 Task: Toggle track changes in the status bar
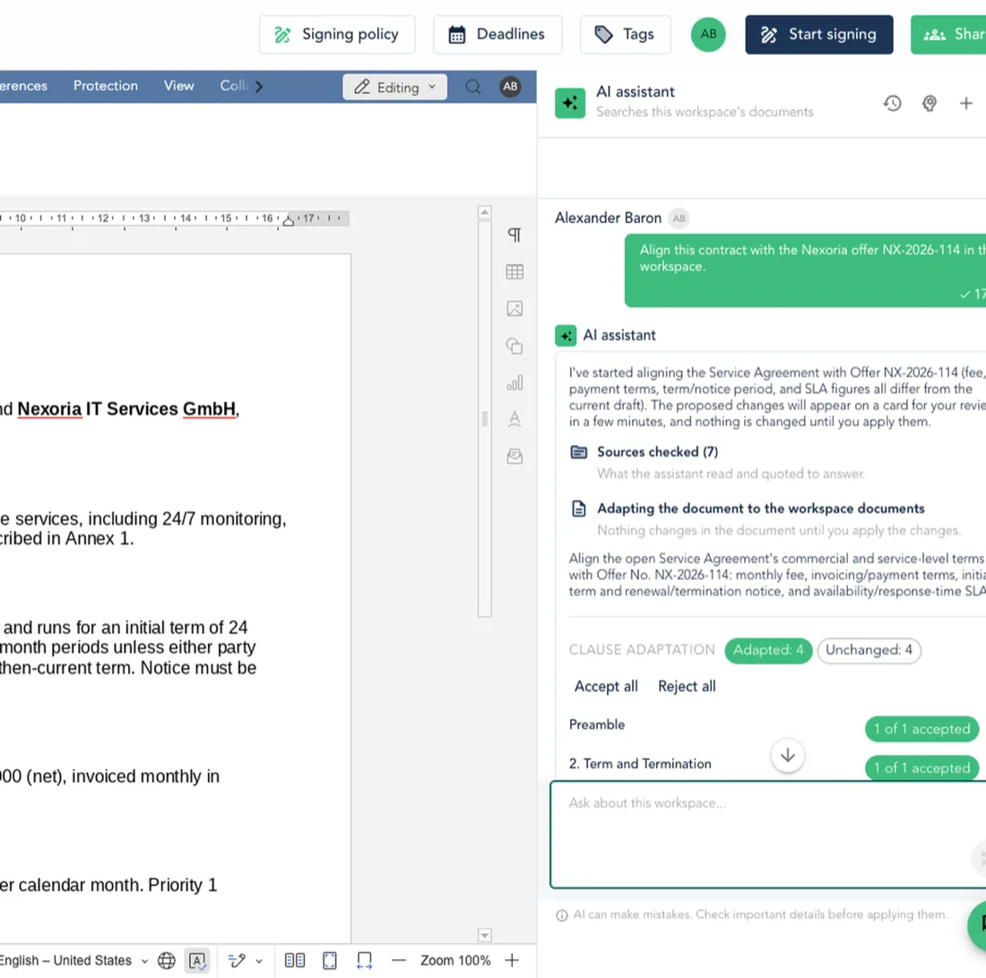pos(237,960)
